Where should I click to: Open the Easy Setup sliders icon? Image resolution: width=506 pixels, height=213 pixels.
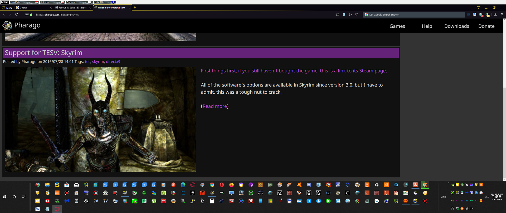pyautogui.click(x=502, y=15)
